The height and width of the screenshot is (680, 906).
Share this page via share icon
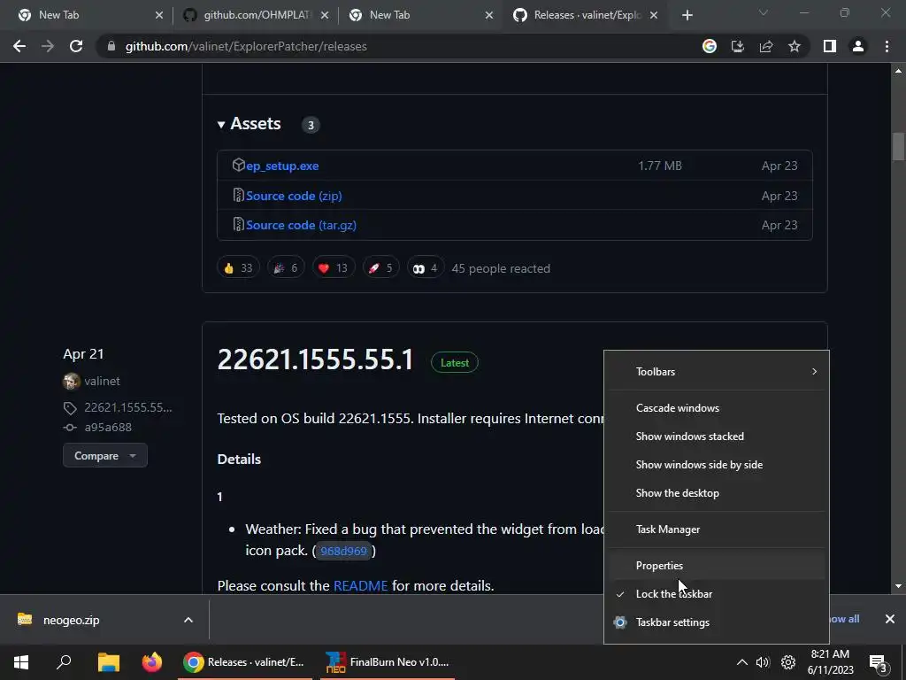[x=766, y=46]
